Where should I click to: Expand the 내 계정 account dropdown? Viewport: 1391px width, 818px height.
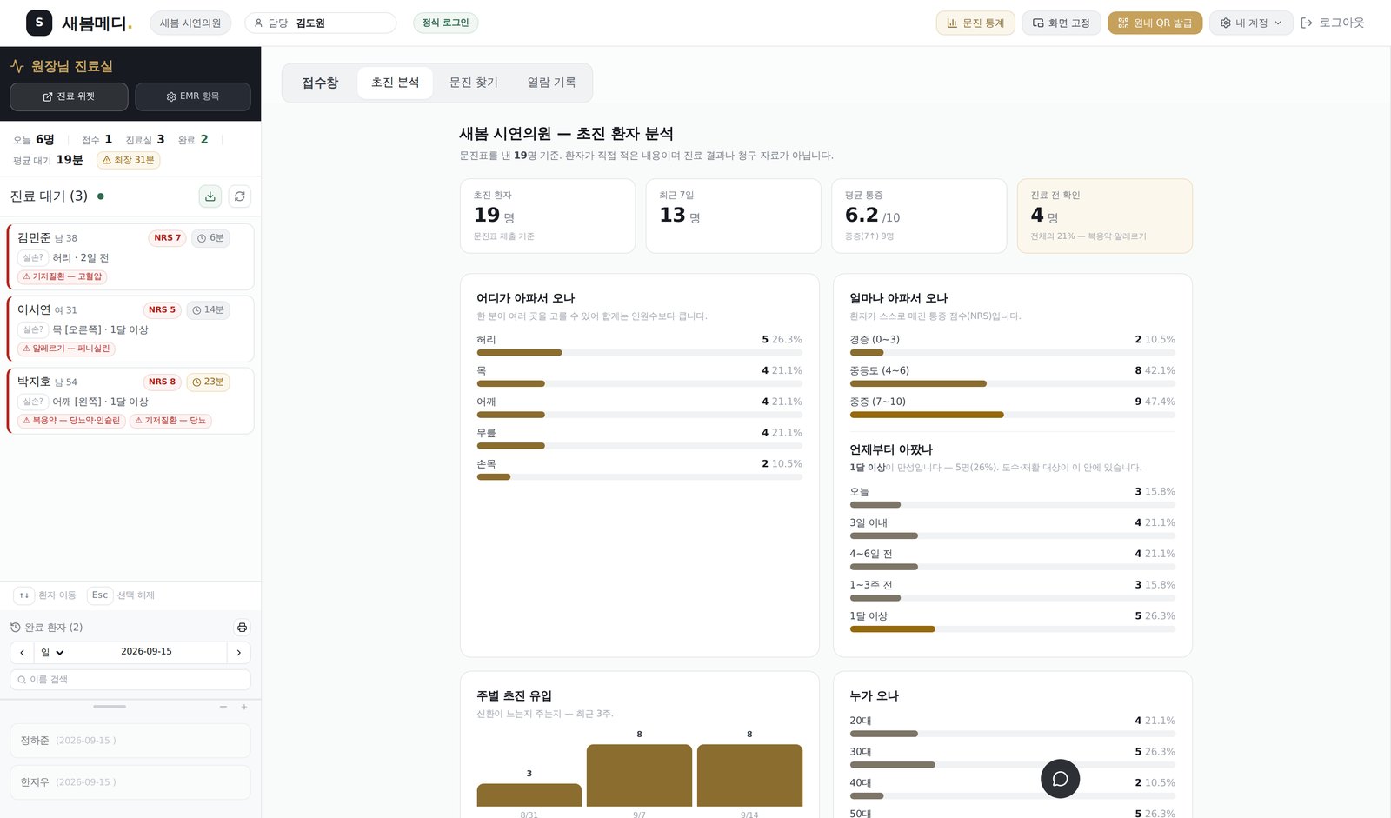pyautogui.click(x=1251, y=23)
